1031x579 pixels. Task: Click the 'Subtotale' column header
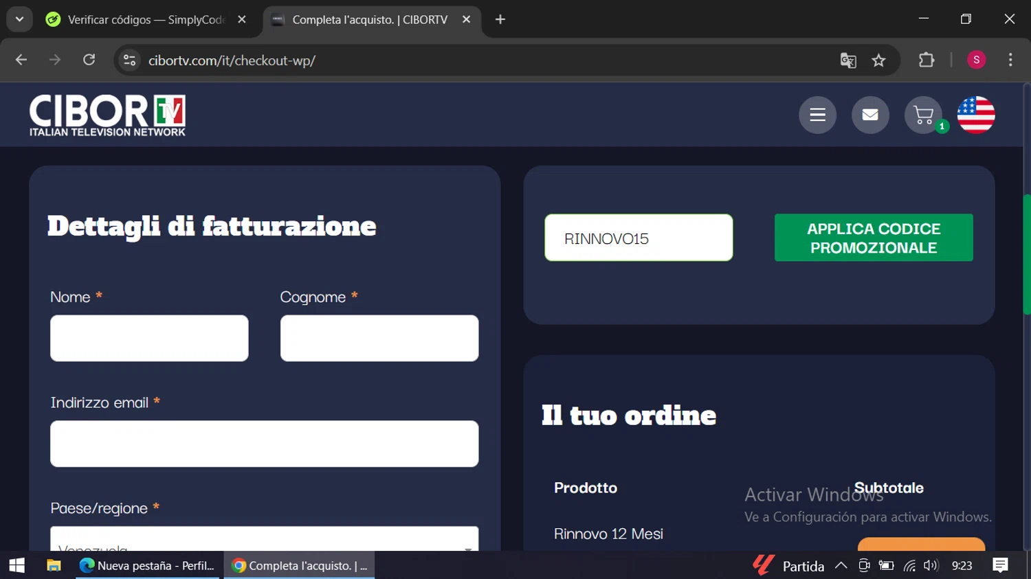tap(889, 488)
